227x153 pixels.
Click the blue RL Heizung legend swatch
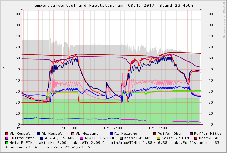coord(111,134)
